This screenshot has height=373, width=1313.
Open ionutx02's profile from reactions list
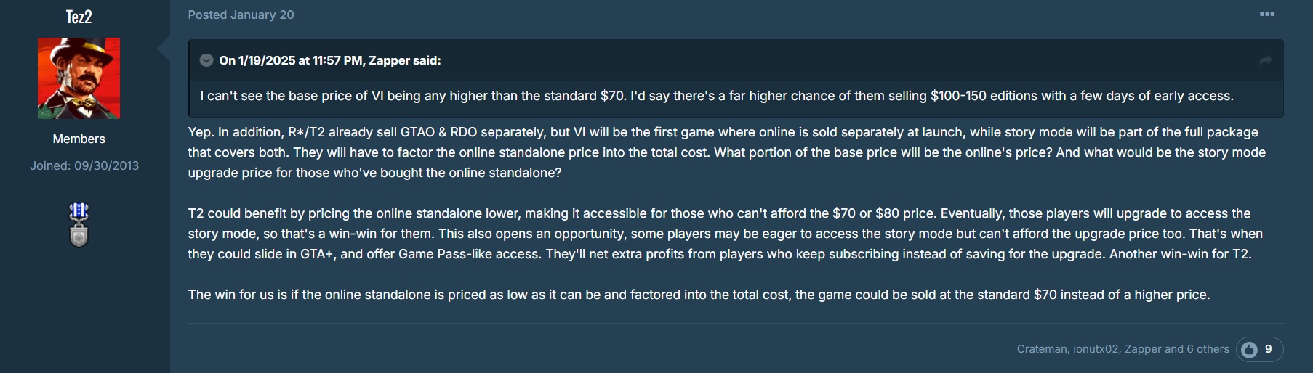(x=1096, y=349)
